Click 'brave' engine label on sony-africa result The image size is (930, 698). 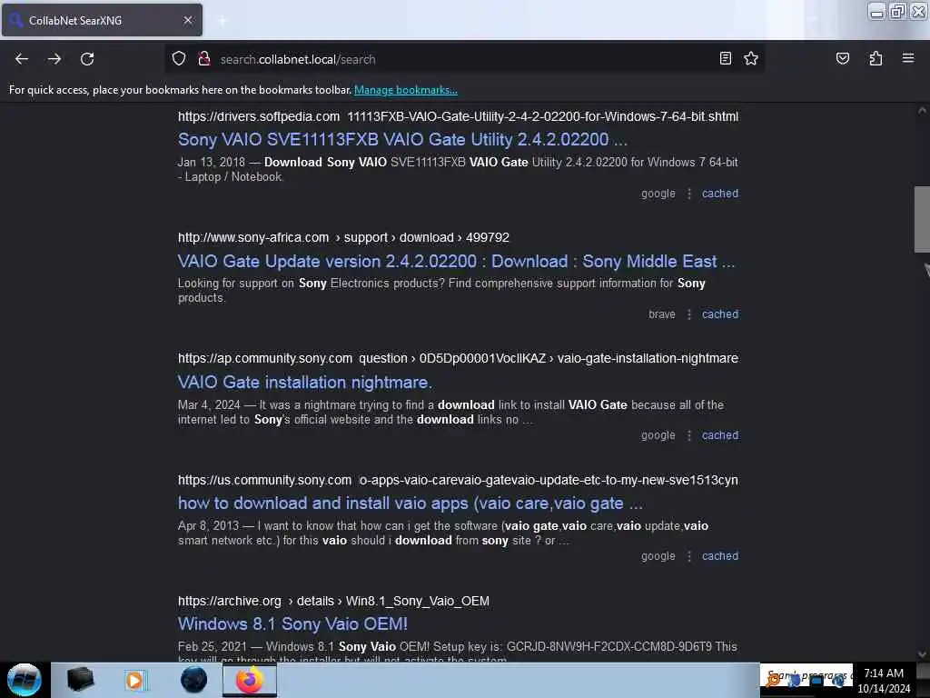tap(662, 314)
